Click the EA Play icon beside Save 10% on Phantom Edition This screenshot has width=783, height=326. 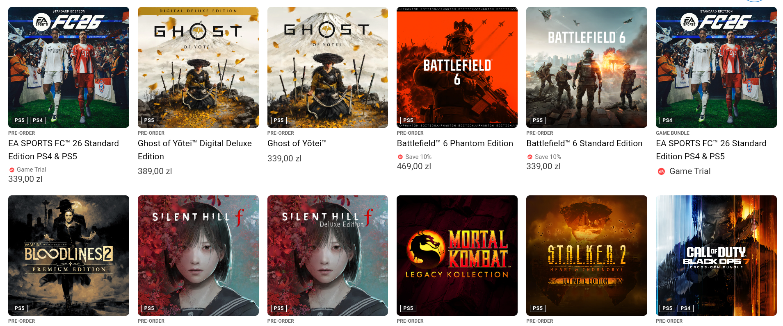tap(400, 157)
